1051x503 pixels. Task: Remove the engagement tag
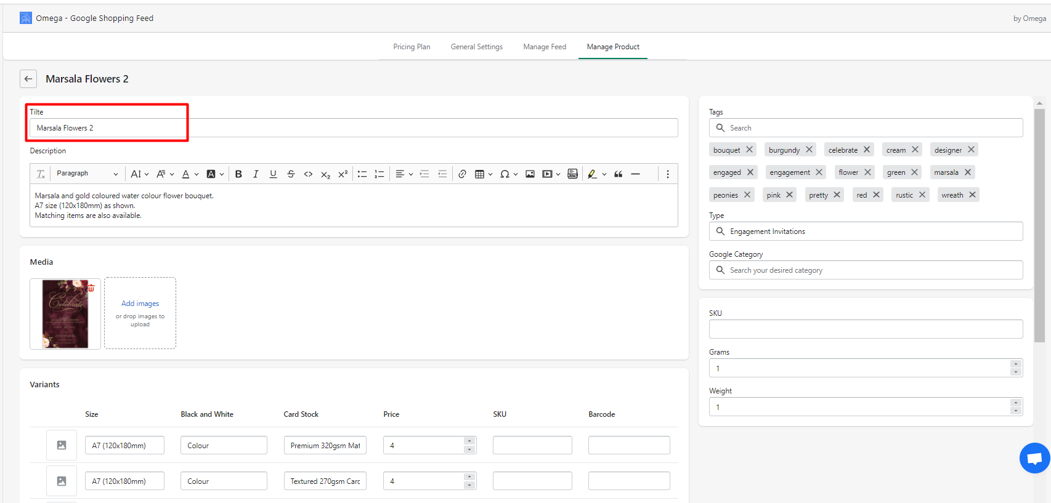[819, 172]
